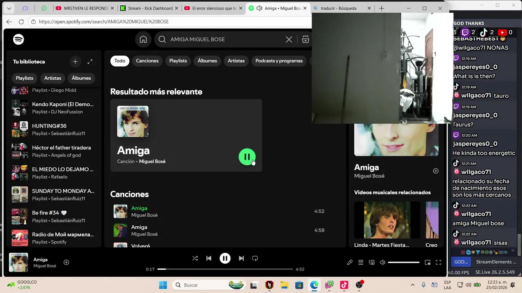Open the Kendo Kaponi playlist by DJ NeoFussion
The width and height of the screenshot is (522, 293).
click(x=54, y=108)
